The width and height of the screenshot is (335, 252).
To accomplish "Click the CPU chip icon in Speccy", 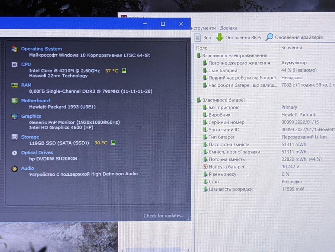I will coord(15,64).
